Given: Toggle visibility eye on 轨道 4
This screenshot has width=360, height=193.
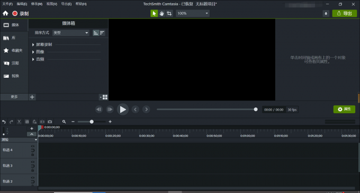Looking at the screenshot, I should (33, 146).
